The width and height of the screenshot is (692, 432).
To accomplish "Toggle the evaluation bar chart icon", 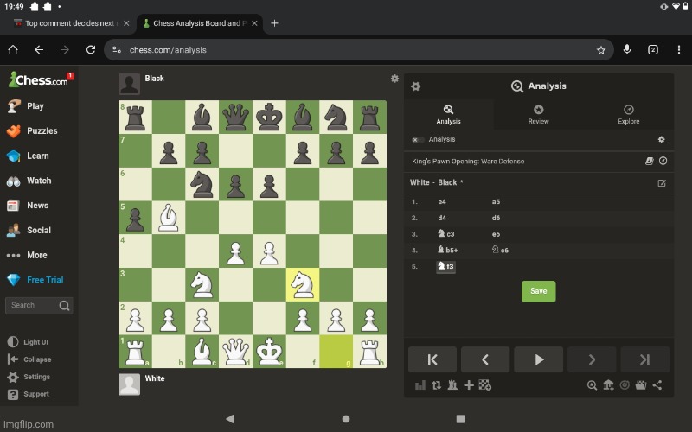I will [420, 385].
